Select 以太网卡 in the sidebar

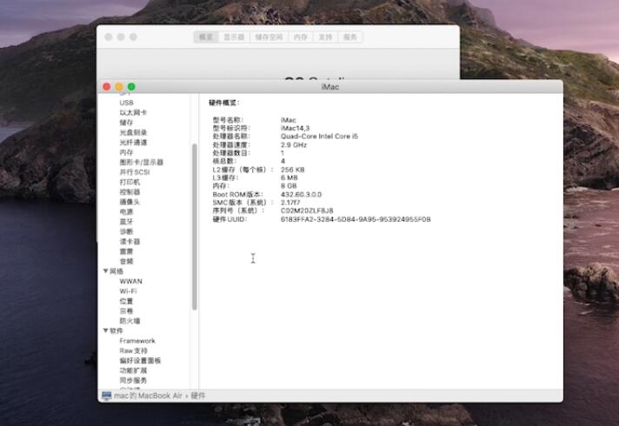coord(133,112)
